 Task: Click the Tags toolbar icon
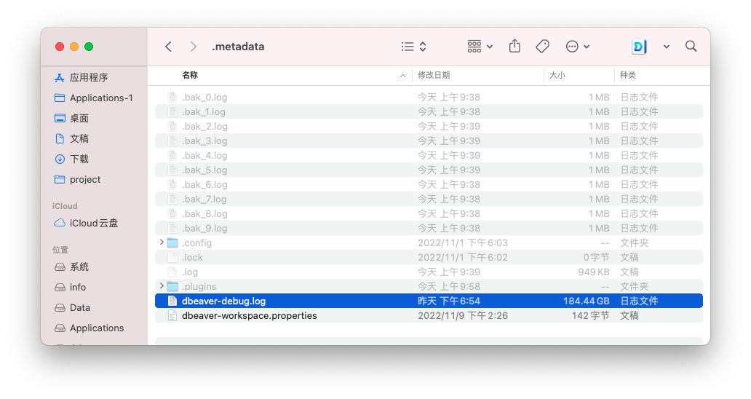(542, 47)
